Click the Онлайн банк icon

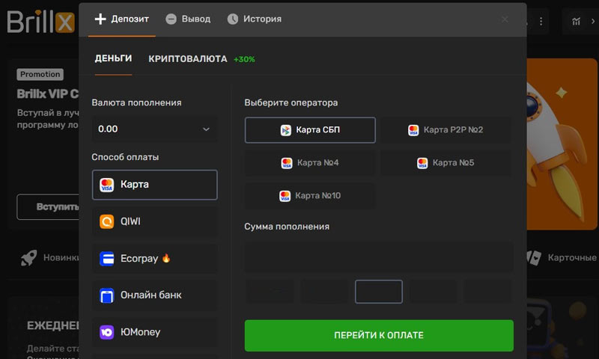(x=106, y=295)
